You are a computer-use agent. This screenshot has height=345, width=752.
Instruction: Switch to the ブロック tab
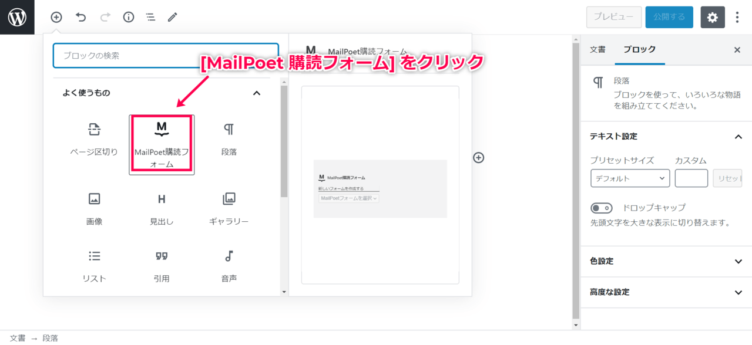[x=640, y=50]
